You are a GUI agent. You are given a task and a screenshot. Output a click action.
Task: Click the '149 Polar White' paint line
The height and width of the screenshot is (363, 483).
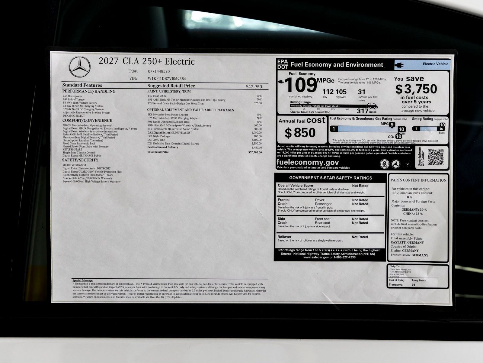click(157, 96)
